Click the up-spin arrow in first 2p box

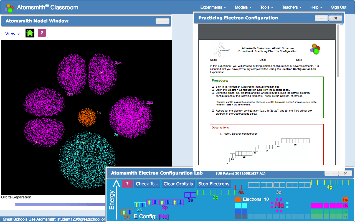coord(149,202)
